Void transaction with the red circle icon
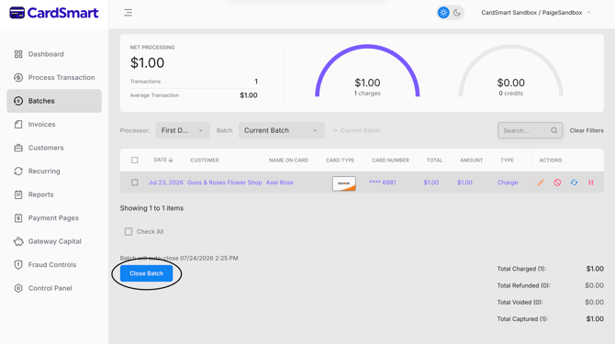Screen dimensions: 615x344 tap(557, 183)
